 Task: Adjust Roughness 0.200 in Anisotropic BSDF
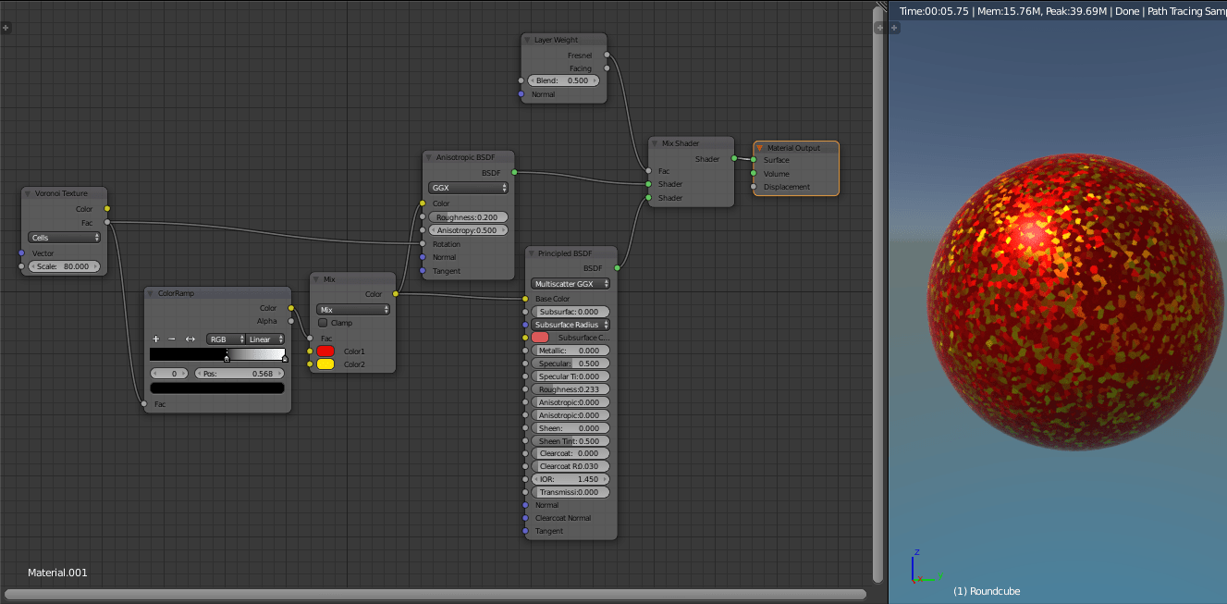pos(469,216)
